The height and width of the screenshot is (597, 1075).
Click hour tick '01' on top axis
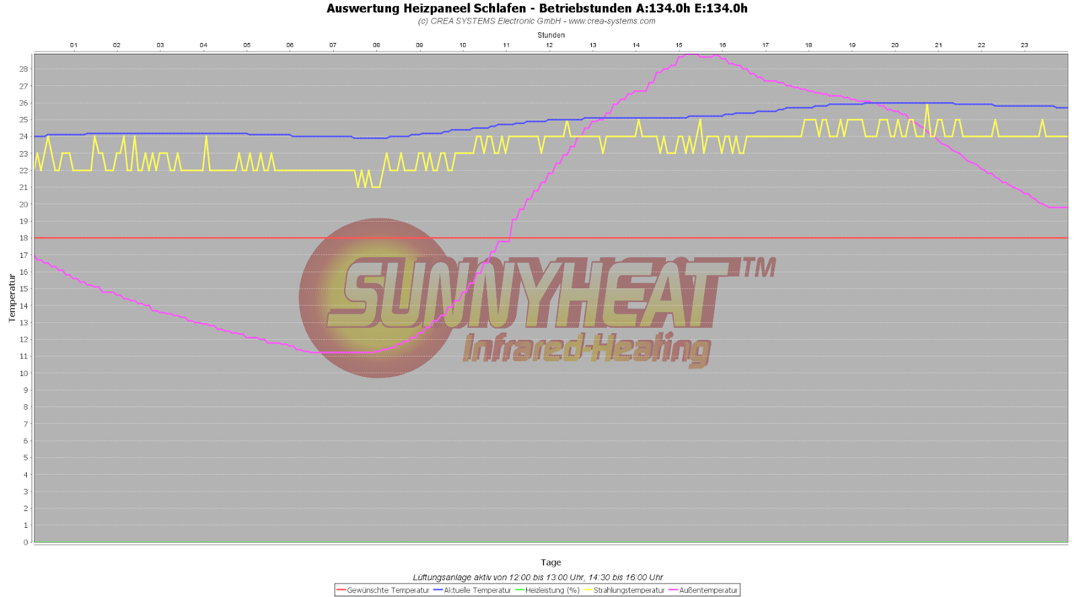click(x=74, y=45)
